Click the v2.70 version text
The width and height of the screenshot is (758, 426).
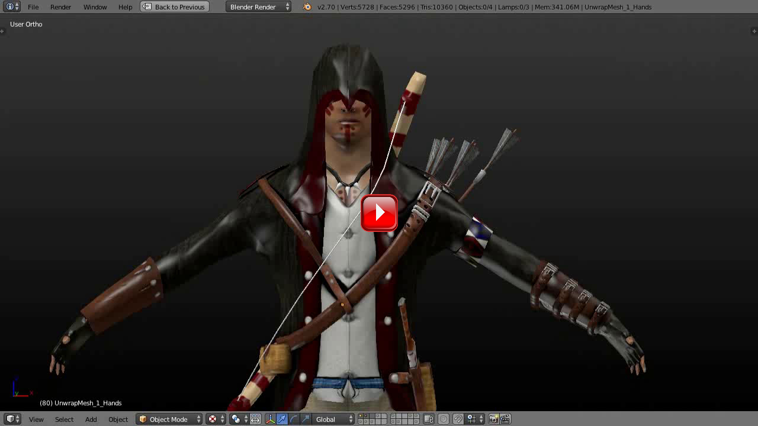(326, 7)
